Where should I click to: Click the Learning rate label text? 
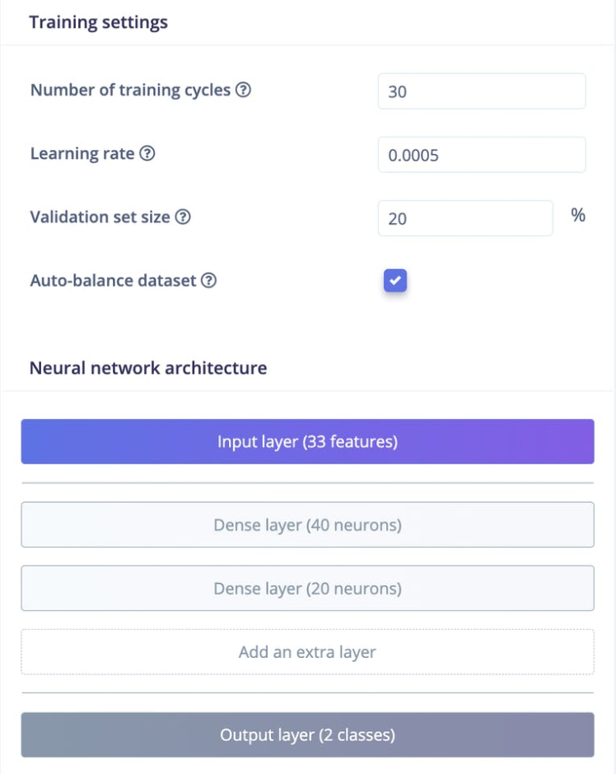point(82,154)
